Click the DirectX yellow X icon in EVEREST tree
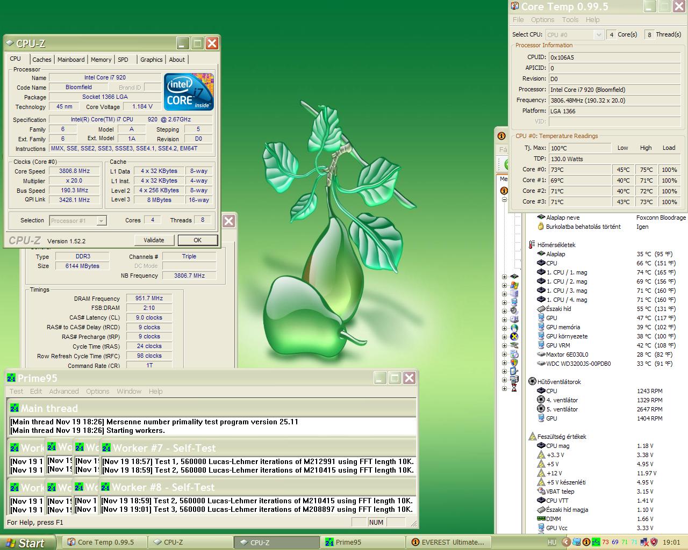This screenshot has width=688, height=550. (514, 337)
